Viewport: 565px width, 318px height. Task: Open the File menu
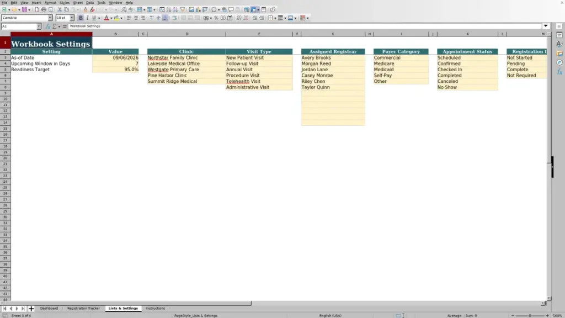[x=4, y=3]
